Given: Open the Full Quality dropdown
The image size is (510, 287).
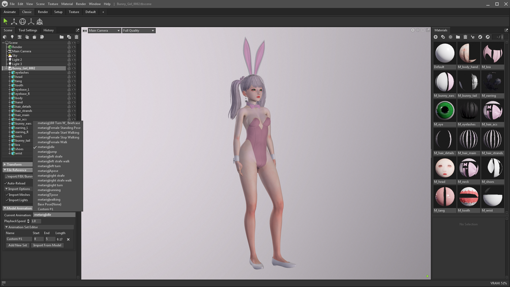Looking at the screenshot, I should click(x=139, y=31).
